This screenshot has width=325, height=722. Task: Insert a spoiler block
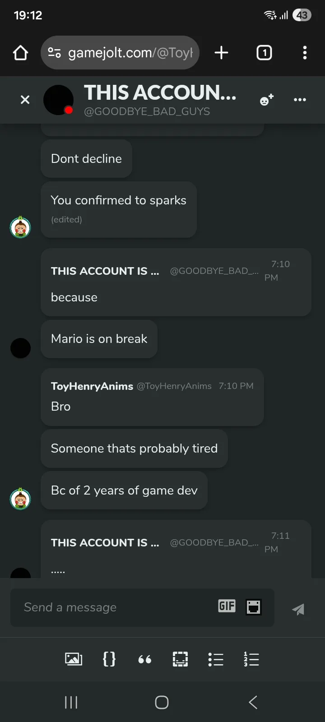click(180, 659)
